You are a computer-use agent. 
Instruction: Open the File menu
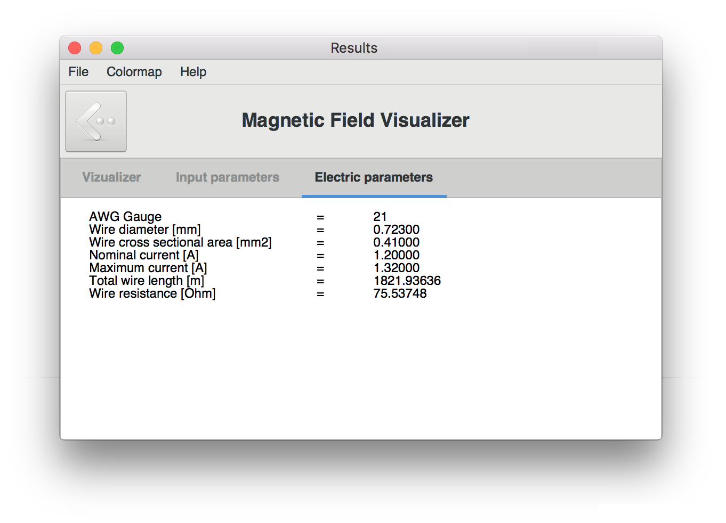(78, 72)
